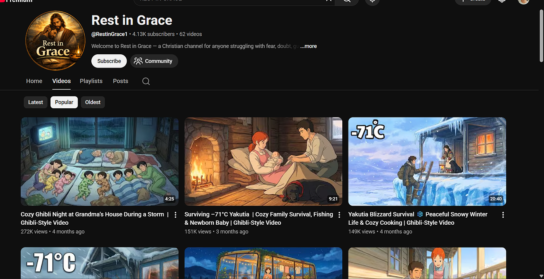Open options menu for Surviving –71°C Yakutia video
The height and width of the screenshot is (279, 544).
339,215
